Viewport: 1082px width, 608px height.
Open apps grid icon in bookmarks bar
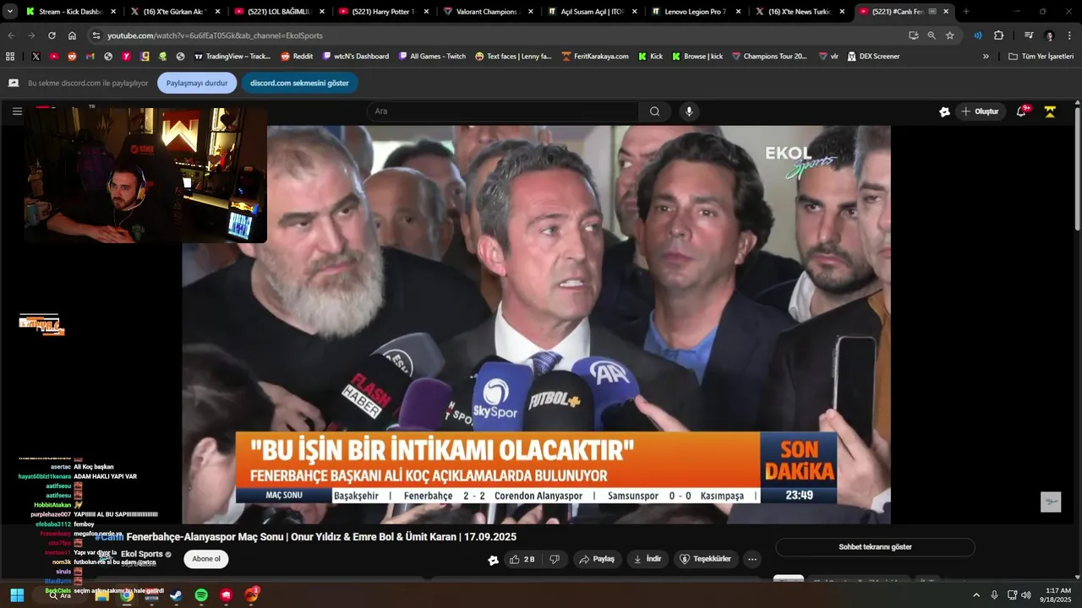(x=10, y=57)
